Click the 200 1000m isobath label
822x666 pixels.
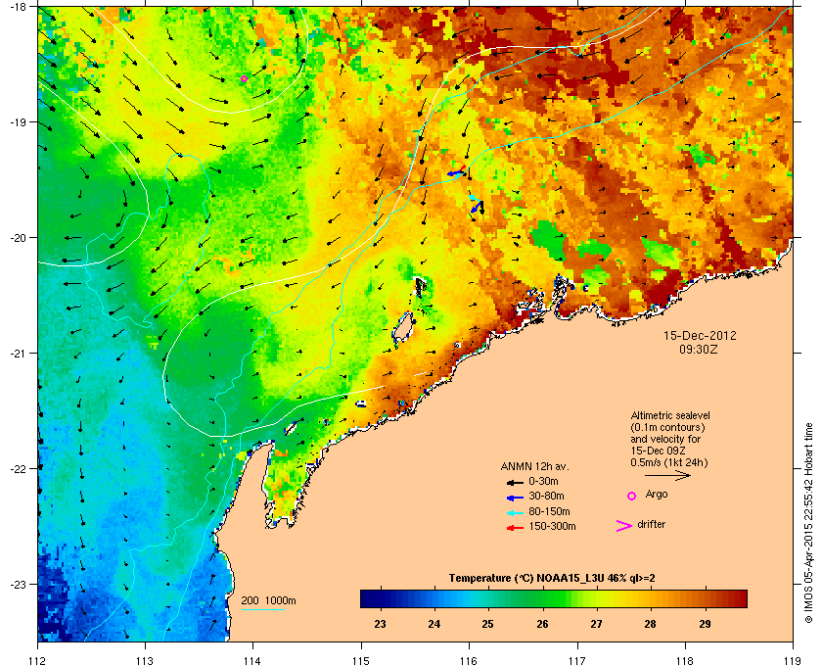pos(268,600)
